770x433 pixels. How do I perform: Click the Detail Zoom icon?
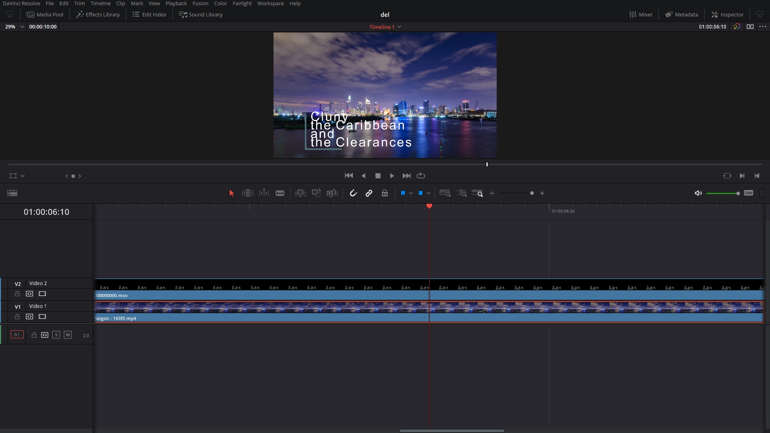[461, 193]
